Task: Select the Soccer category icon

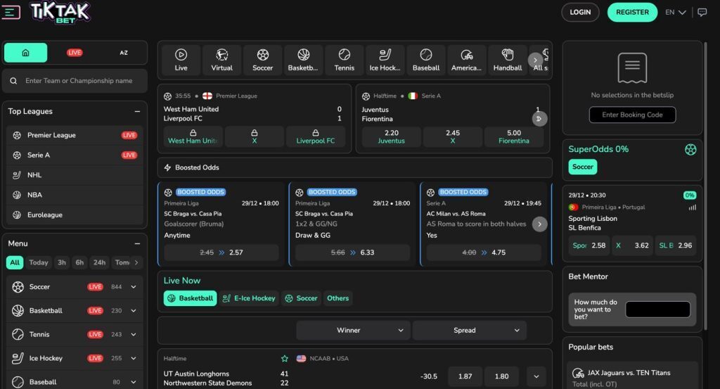Action: click(263, 60)
